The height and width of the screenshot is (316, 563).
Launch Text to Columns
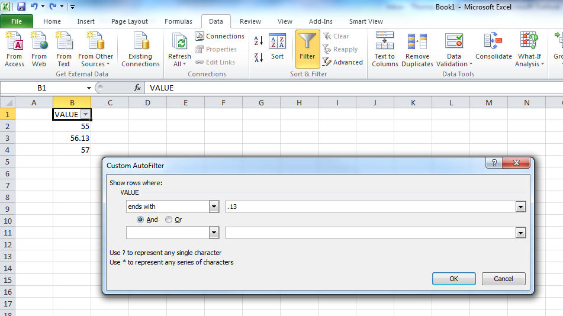pos(385,49)
